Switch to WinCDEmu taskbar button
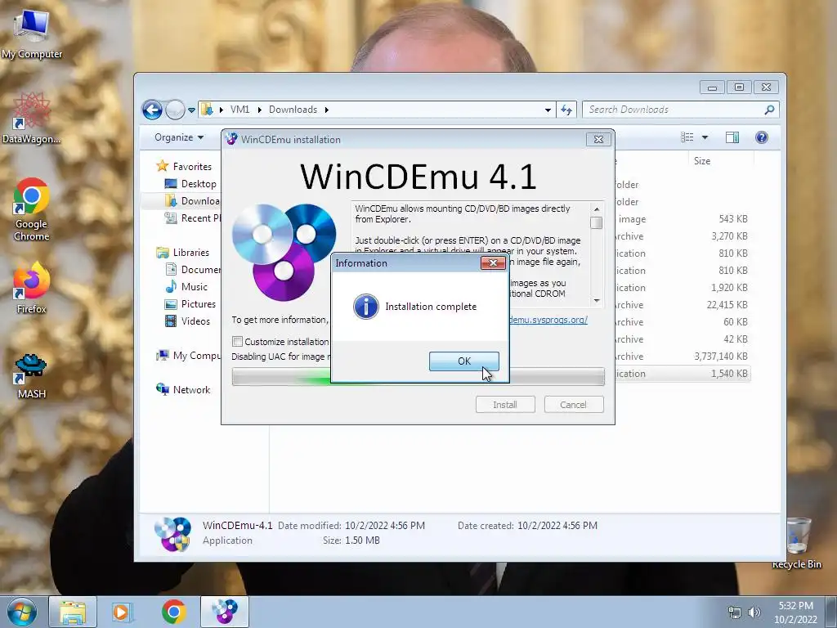The height and width of the screenshot is (628, 837). [x=225, y=612]
